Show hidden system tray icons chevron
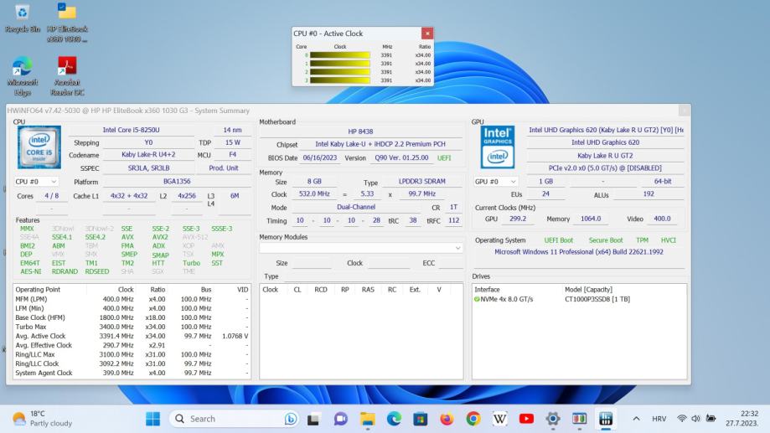Image resolution: width=770 pixels, height=433 pixels. (x=637, y=419)
